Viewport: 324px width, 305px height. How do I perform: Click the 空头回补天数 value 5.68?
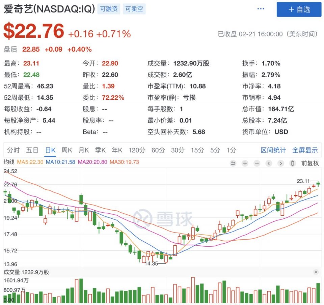tap(199, 132)
